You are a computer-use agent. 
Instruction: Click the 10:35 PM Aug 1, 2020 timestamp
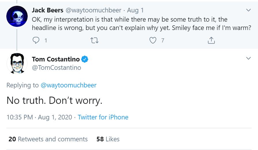tap(39, 117)
